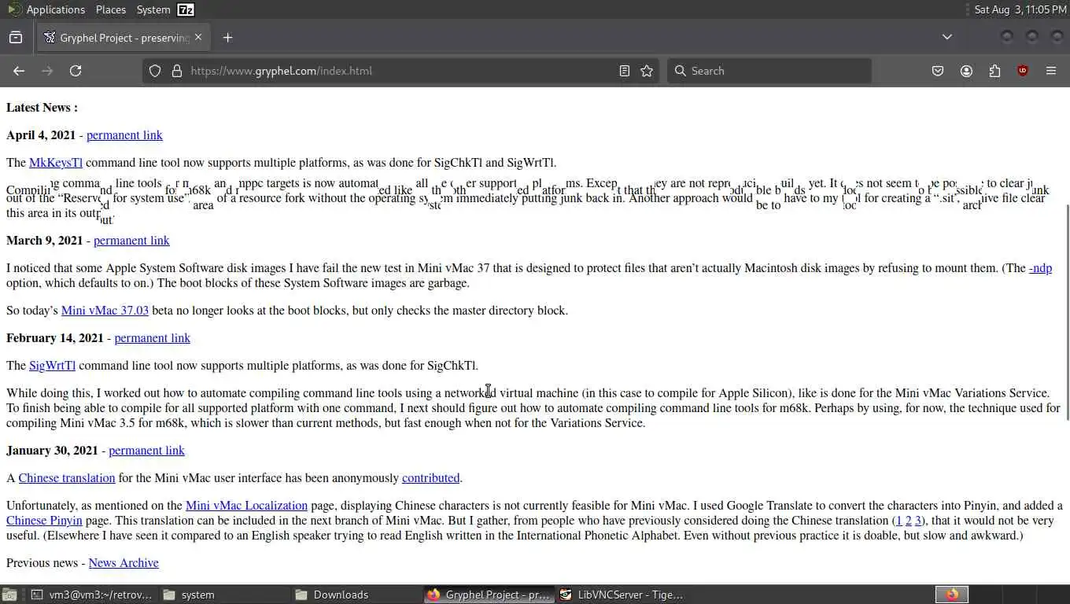Open February 14, 2021 permanent link
The height and width of the screenshot is (604, 1070).
[x=152, y=338]
